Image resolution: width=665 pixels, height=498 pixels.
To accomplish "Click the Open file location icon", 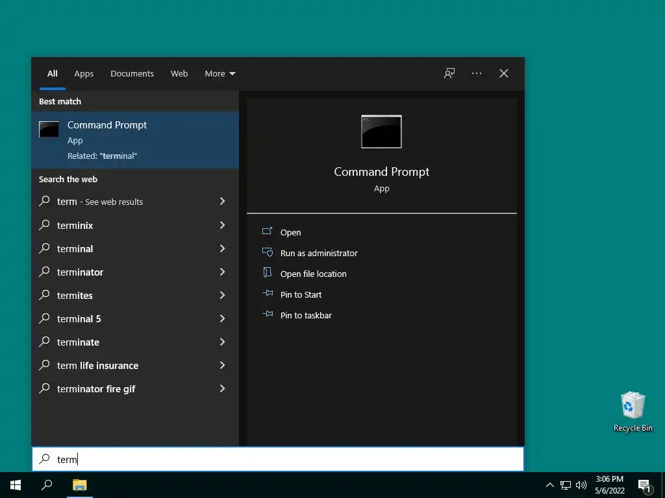I will click(x=267, y=273).
